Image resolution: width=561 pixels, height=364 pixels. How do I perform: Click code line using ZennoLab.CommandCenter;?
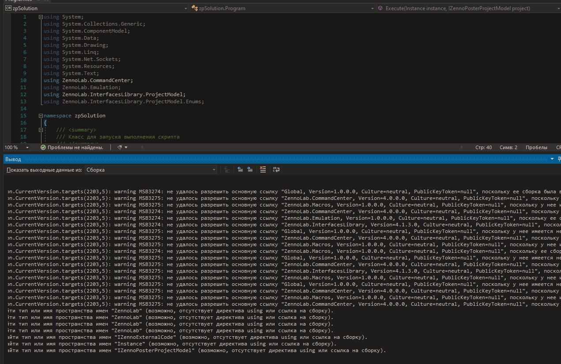[88, 80]
